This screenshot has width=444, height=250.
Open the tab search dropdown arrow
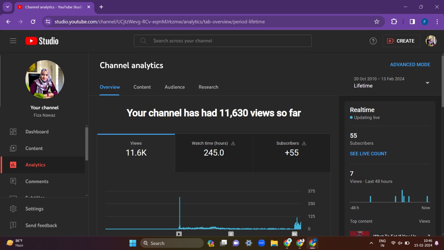pos(7,7)
